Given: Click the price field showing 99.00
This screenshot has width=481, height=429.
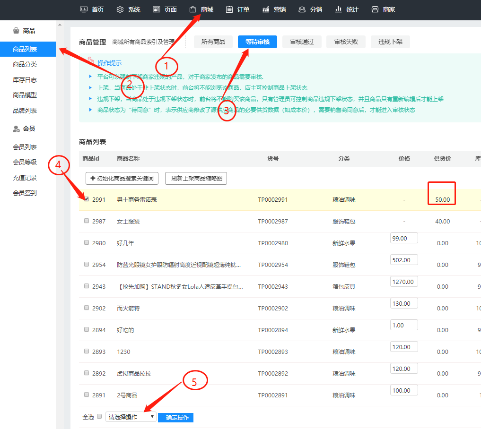Looking at the screenshot, I should [403, 238].
